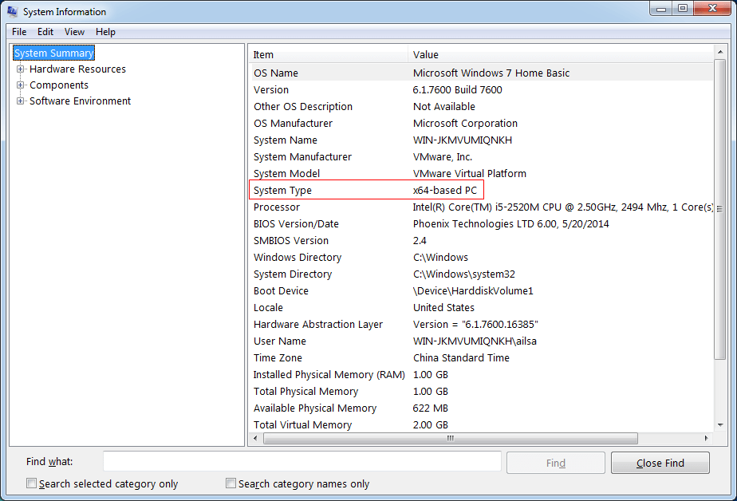Screen dimensions: 737x501
Task: Select the Version row label
Action: (271, 90)
